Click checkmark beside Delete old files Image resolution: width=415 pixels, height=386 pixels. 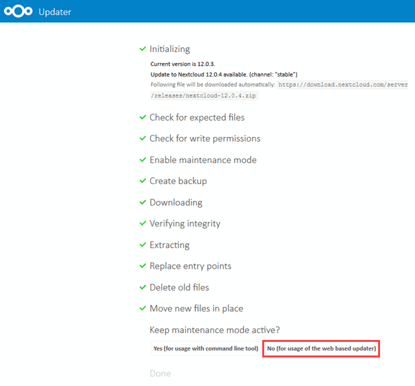pyautogui.click(x=142, y=287)
